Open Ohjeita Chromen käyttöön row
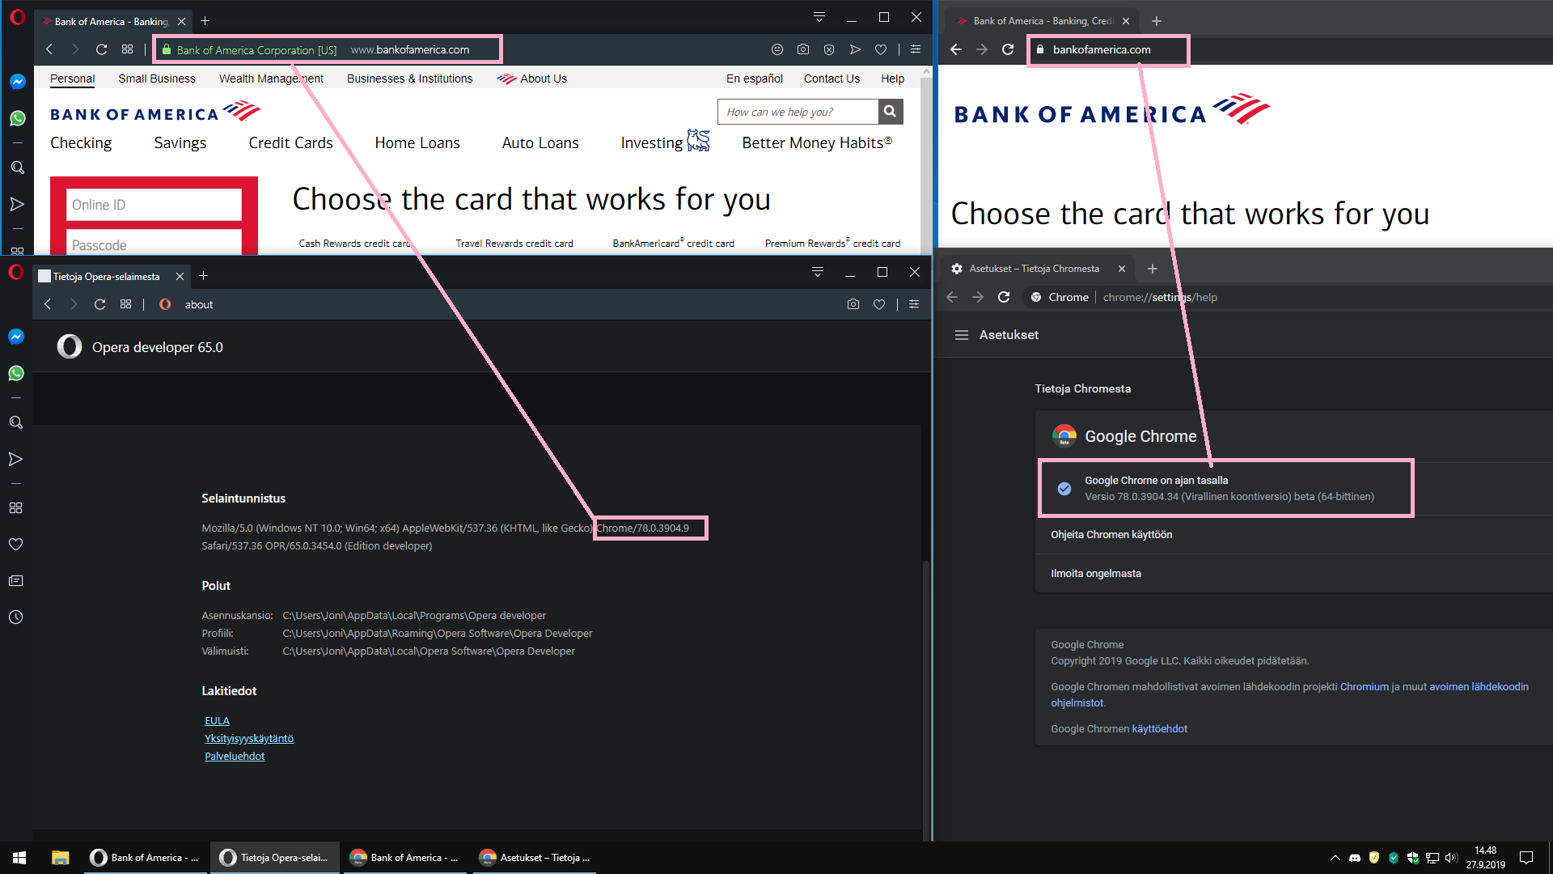This screenshot has width=1553, height=874. (x=1111, y=535)
